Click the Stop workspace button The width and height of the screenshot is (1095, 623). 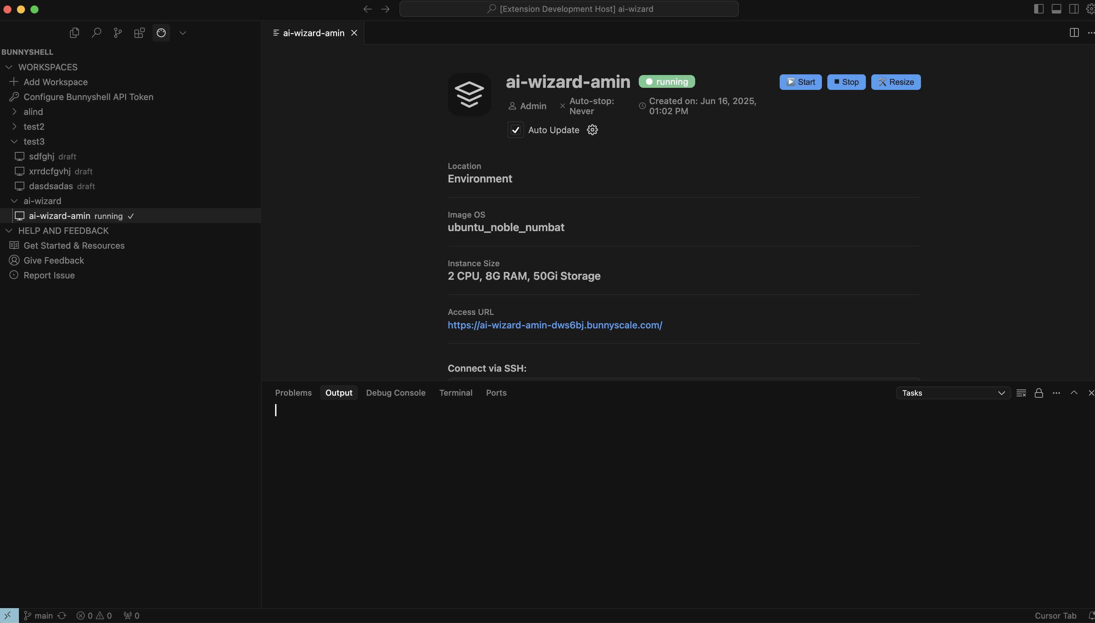point(846,82)
